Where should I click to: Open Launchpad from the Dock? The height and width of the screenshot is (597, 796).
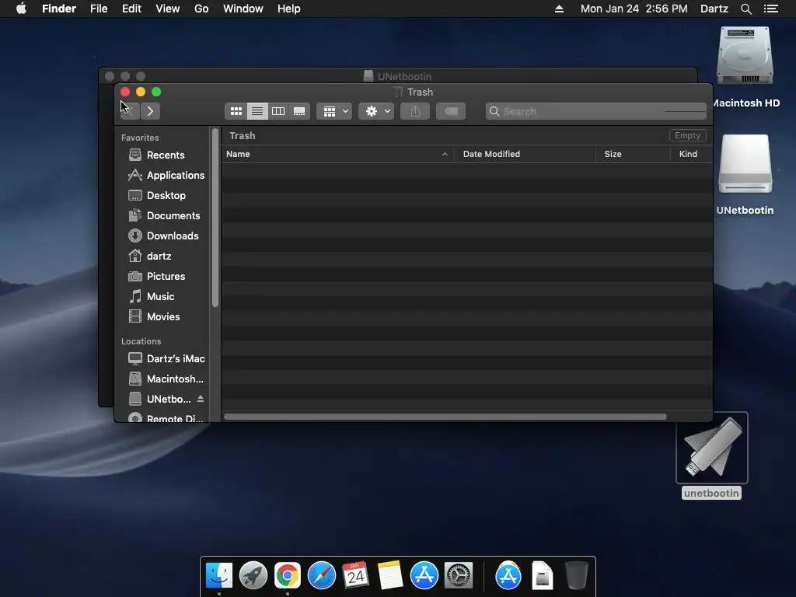(x=253, y=576)
